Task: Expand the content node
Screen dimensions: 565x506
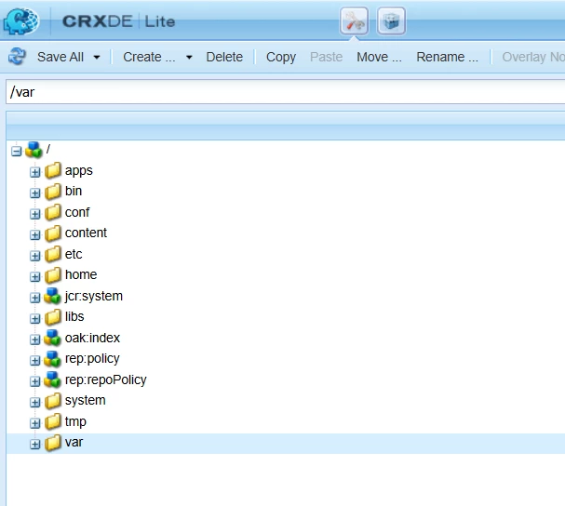Action: pyautogui.click(x=35, y=235)
